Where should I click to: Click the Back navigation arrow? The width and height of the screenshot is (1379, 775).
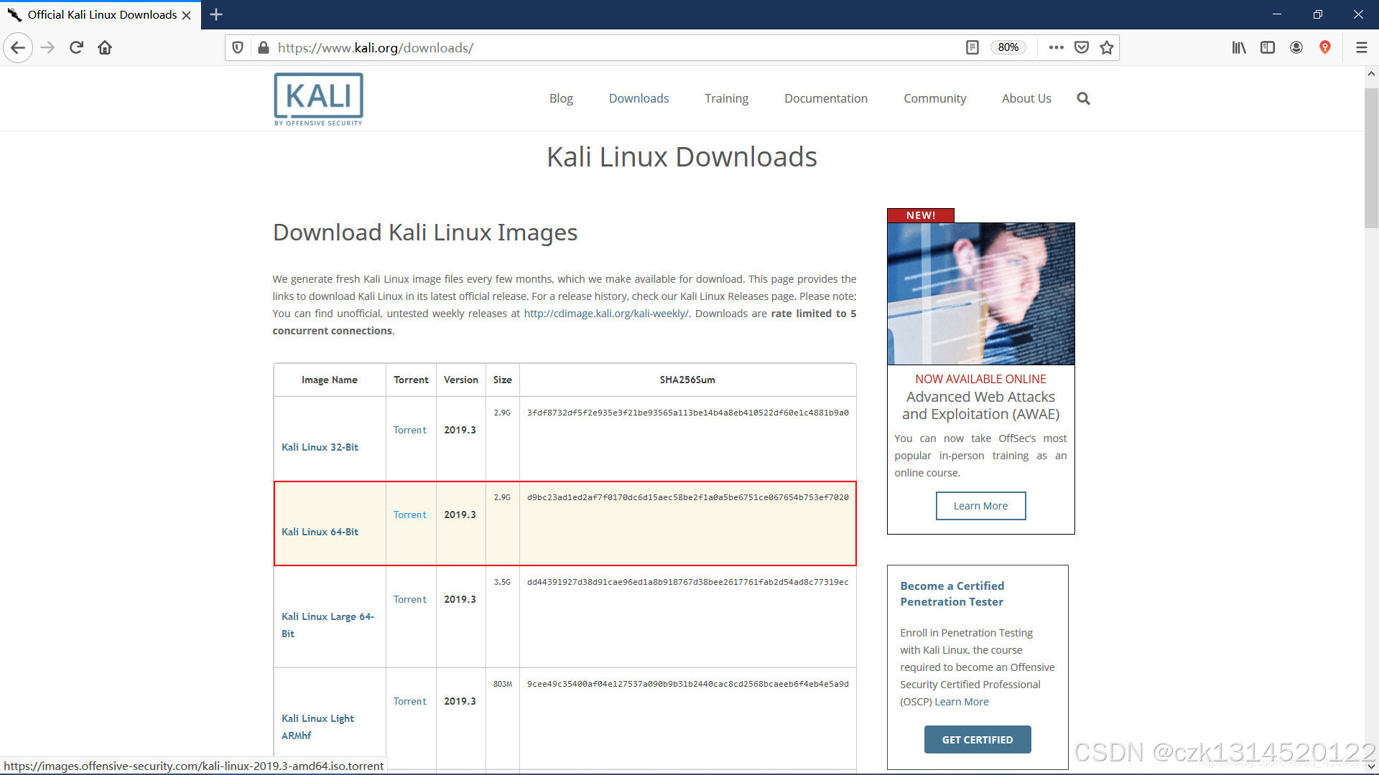18,47
